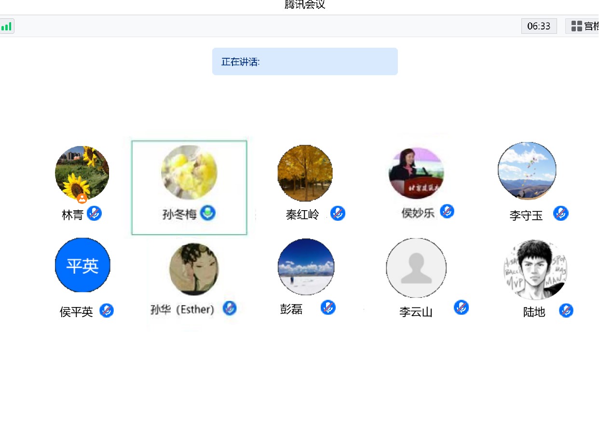Click the host badge on 林青's avatar

pos(82,199)
